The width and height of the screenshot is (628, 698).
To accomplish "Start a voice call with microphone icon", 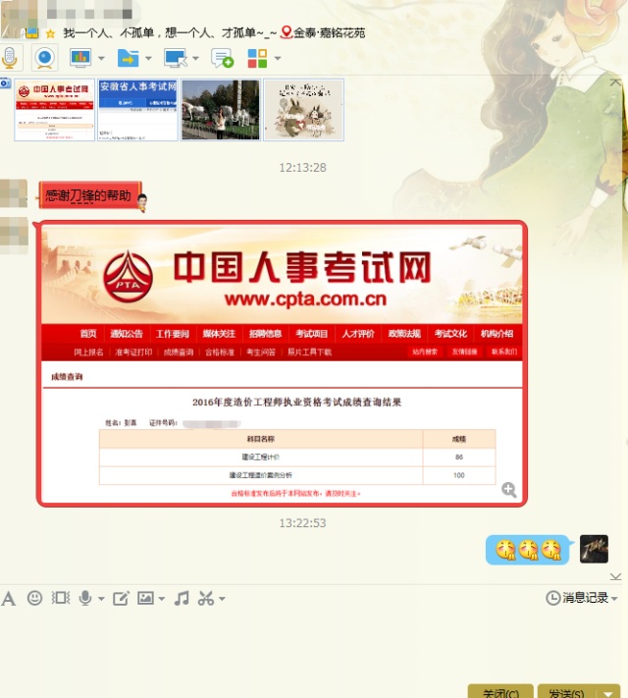I will pyautogui.click(x=10, y=58).
